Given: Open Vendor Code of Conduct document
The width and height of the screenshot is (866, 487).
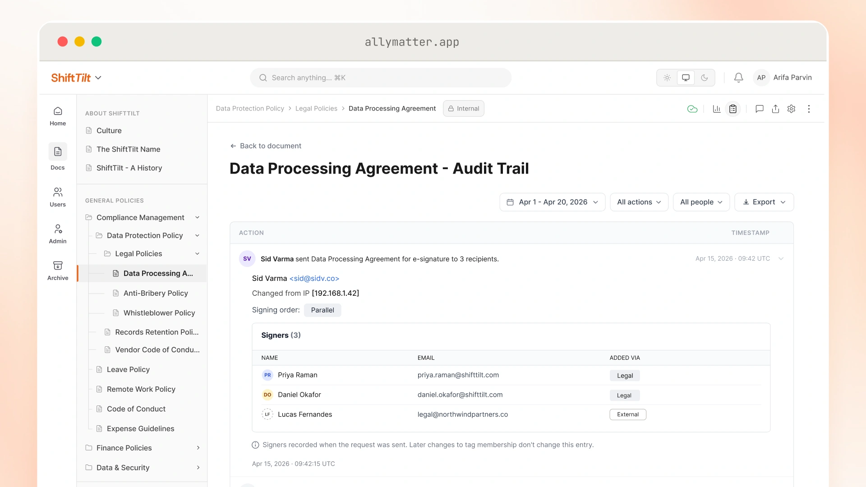Looking at the screenshot, I should click(157, 350).
